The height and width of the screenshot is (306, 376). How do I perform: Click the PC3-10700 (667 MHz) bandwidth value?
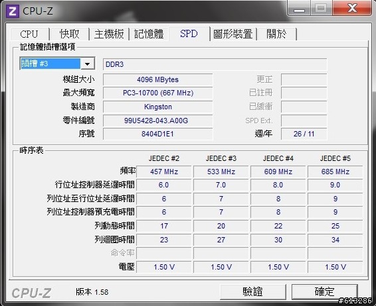pos(158,93)
